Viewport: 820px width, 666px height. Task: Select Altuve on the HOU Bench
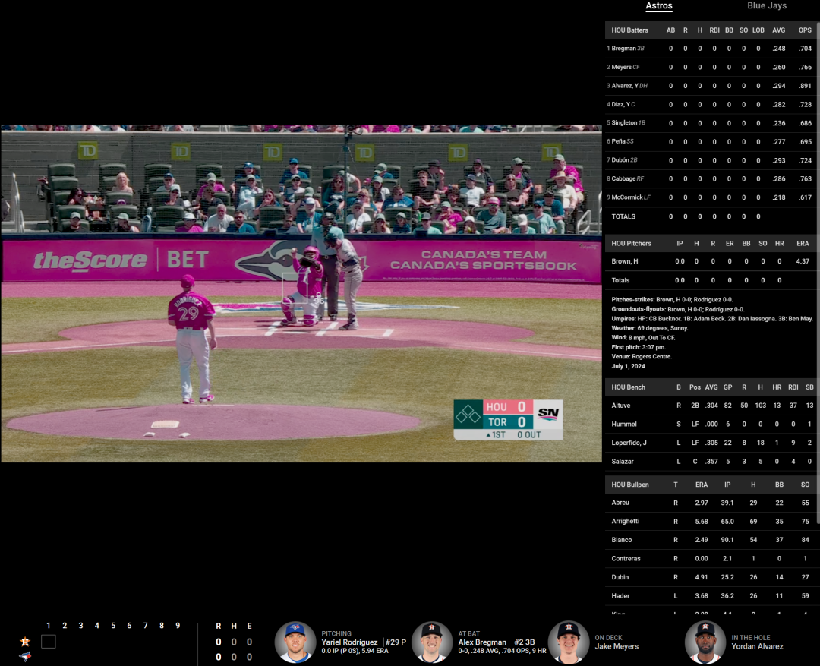point(621,406)
